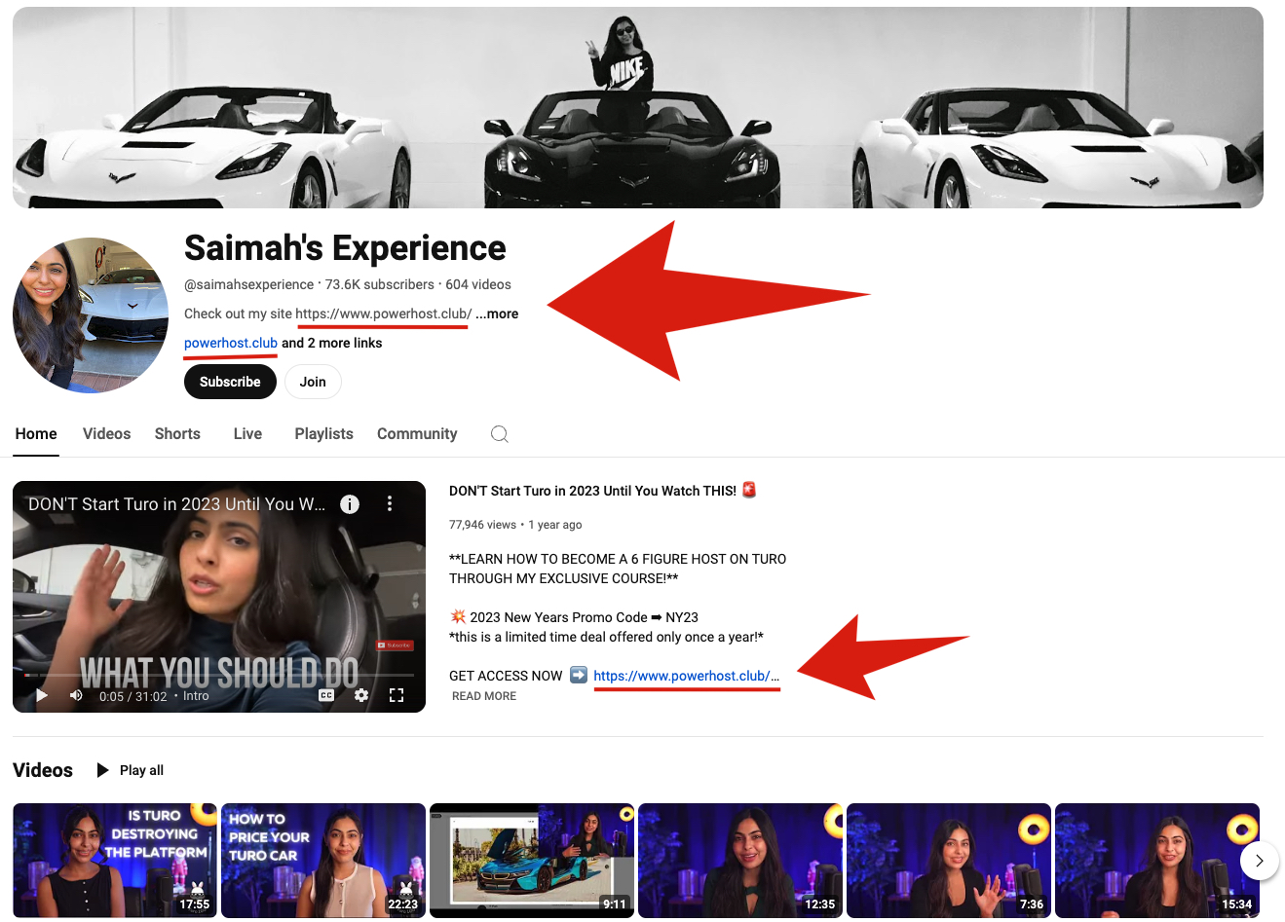
Task: Open the Community tab
Action: (x=417, y=434)
